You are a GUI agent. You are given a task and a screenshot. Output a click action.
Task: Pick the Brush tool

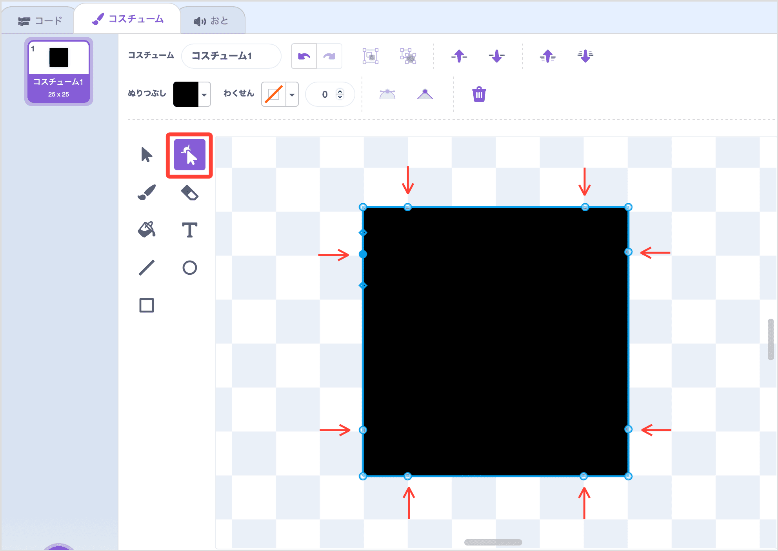click(147, 192)
